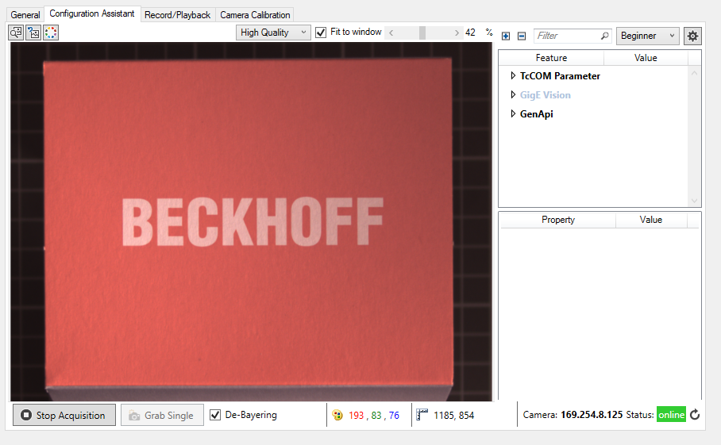
Task: Click the green pixel value 83
Action: click(376, 415)
